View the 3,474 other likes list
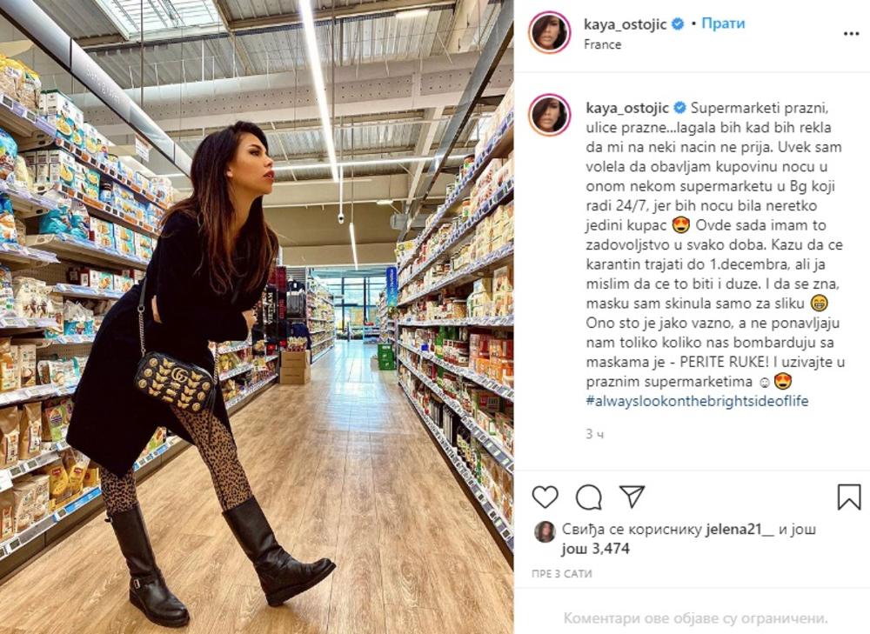This screenshot has width=870, height=634. pos(596,549)
